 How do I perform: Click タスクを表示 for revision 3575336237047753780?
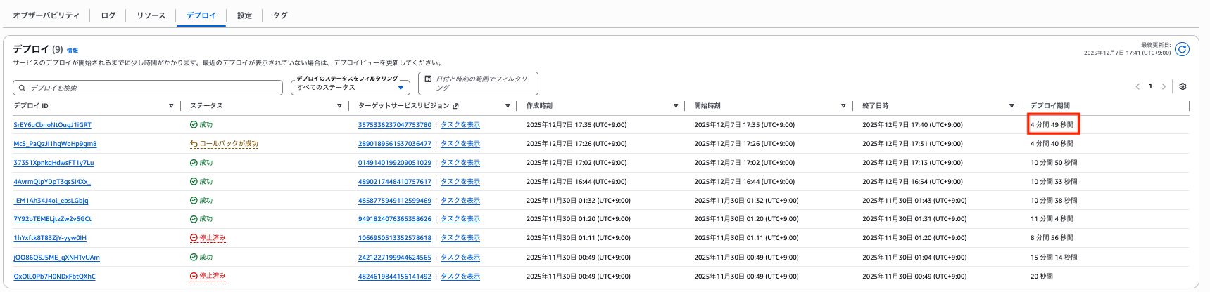point(460,125)
